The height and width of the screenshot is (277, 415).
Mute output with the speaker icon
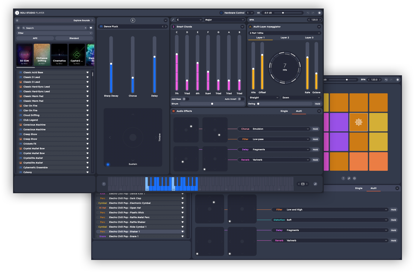(258, 13)
